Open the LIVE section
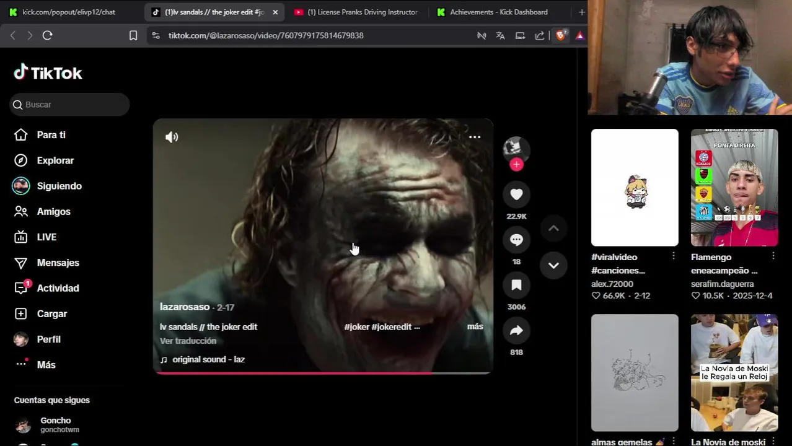The height and width of the screenshot is (446, 792). coord(46,237)
